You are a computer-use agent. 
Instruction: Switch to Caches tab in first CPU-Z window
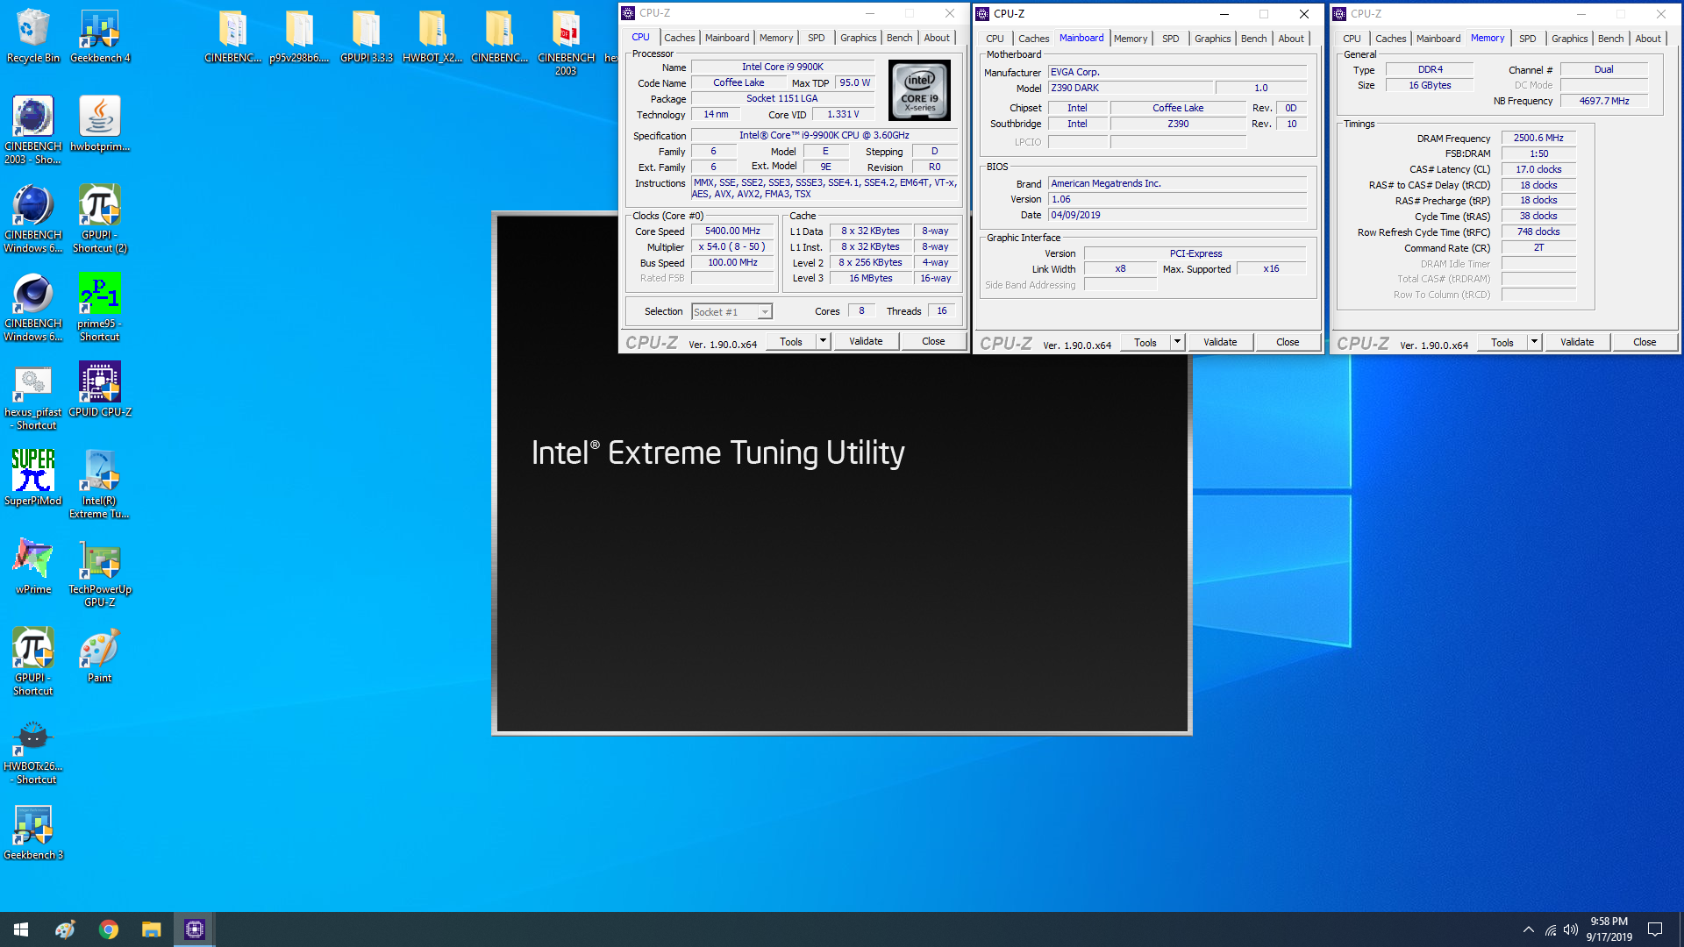coord(679,38)
